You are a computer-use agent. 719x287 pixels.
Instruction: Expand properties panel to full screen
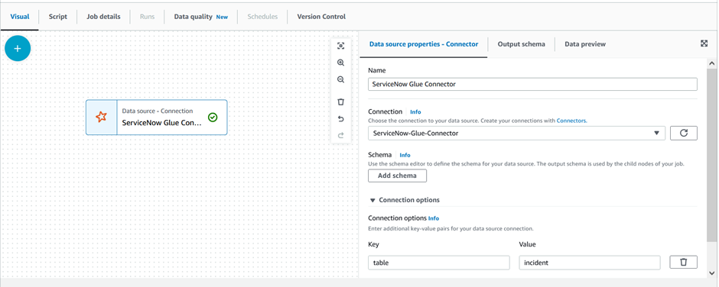pos(704,44)
